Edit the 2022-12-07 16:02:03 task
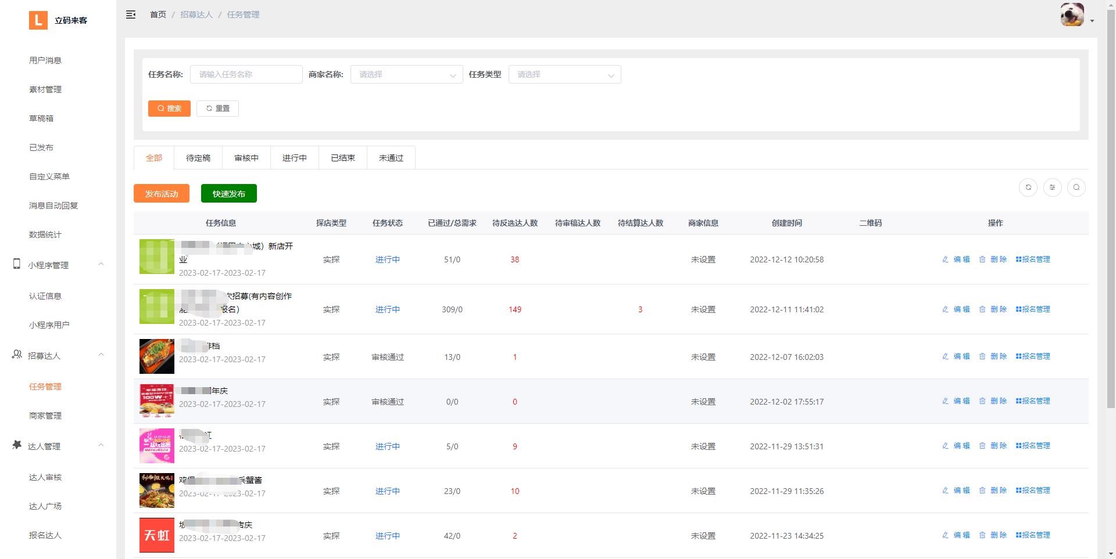1116x559 pixels. (956, 356)
